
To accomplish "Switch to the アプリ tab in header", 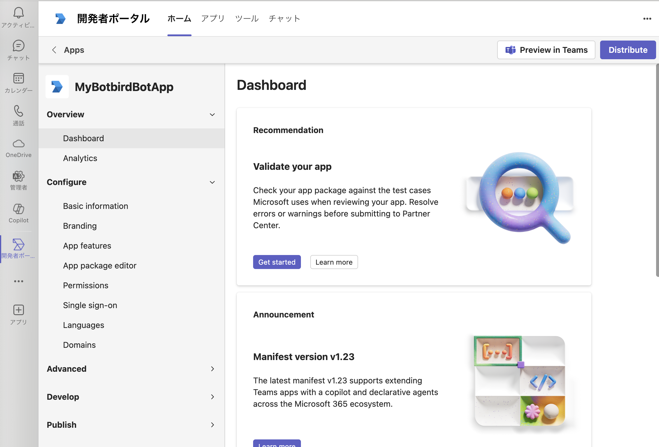I will coord(213,19).
